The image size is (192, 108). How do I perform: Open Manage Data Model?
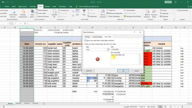(x=132, y=16)
